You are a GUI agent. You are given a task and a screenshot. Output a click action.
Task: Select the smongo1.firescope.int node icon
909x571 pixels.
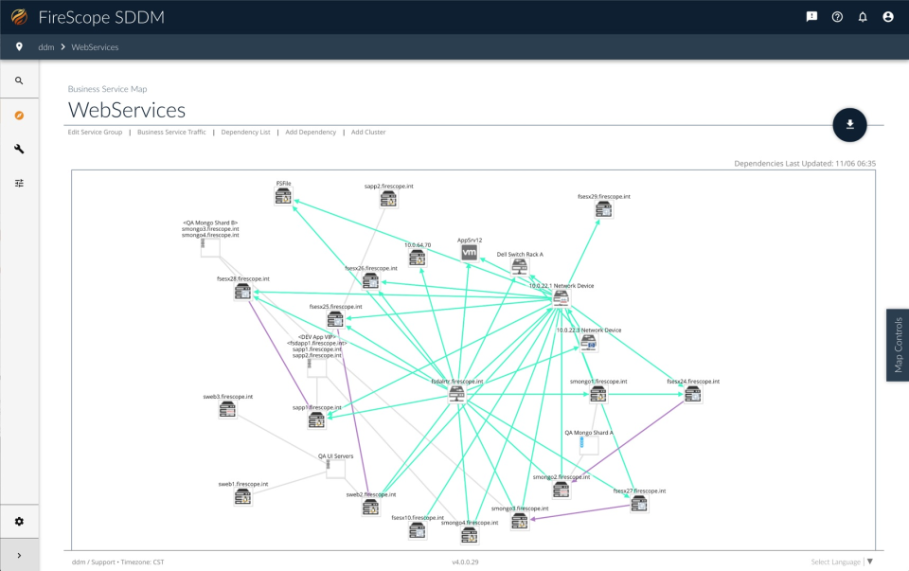597,395
